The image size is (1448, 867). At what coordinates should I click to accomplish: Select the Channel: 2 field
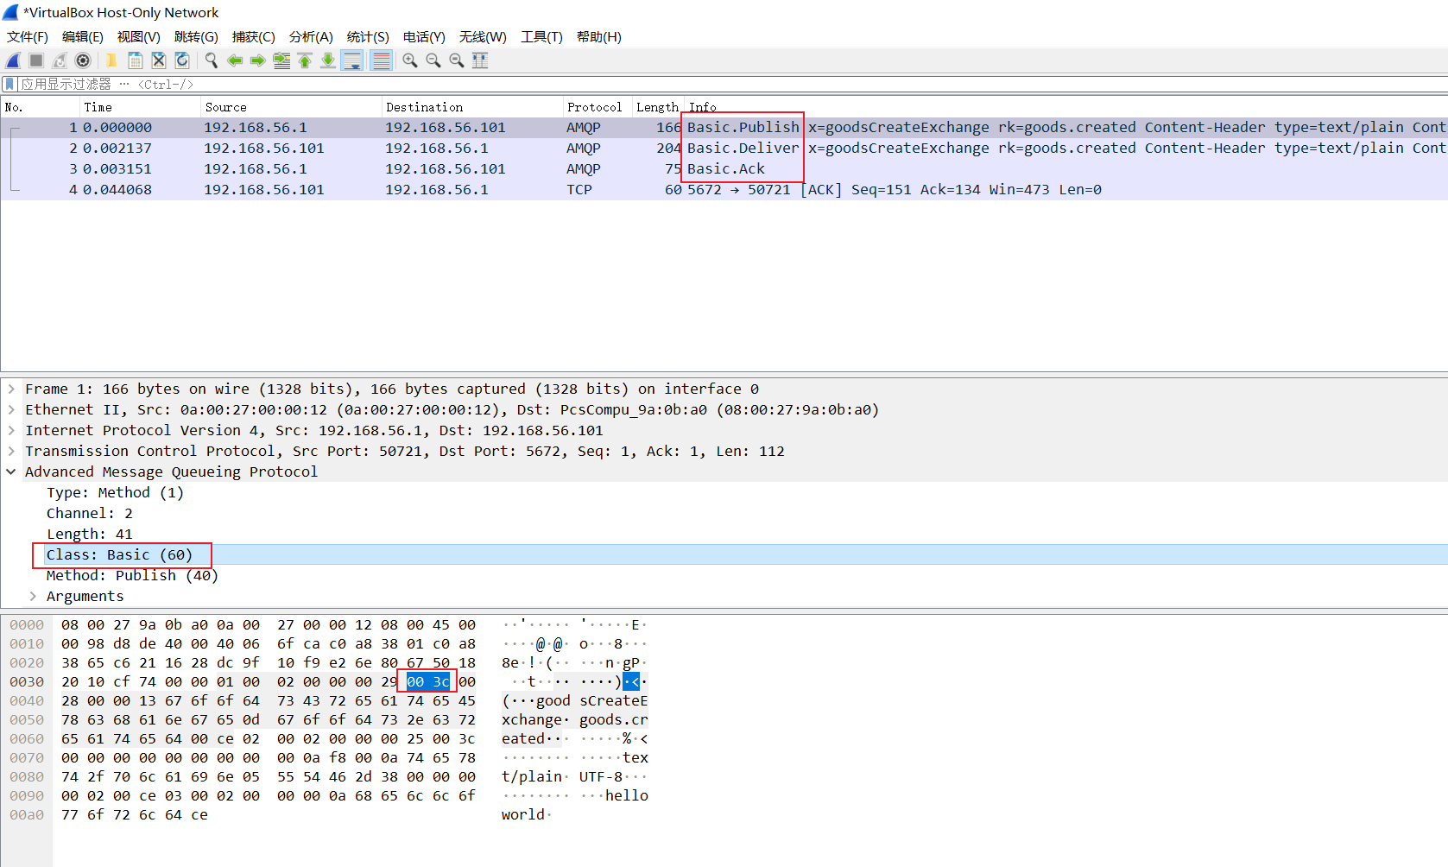tap(90, 514)
